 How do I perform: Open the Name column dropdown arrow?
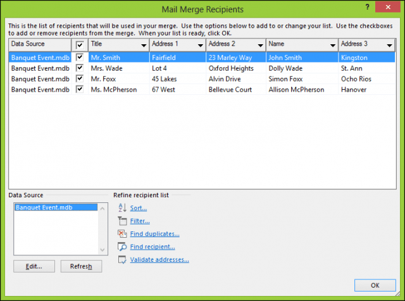[333, 46]
